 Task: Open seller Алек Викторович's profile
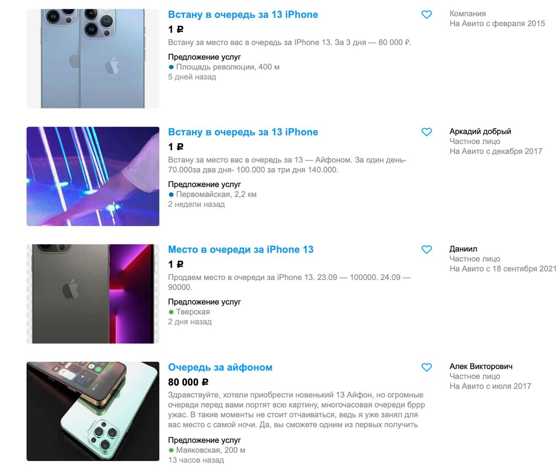tap(481, 366)
